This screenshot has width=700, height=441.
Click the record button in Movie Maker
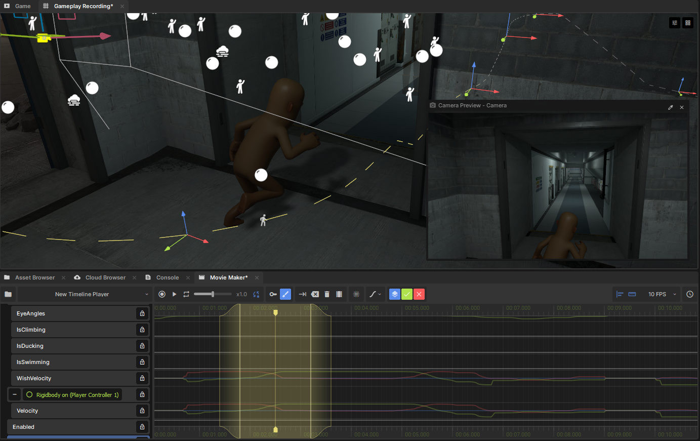point(162,294)
